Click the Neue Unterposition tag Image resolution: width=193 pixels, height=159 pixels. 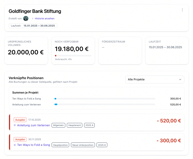coord(83,145)
